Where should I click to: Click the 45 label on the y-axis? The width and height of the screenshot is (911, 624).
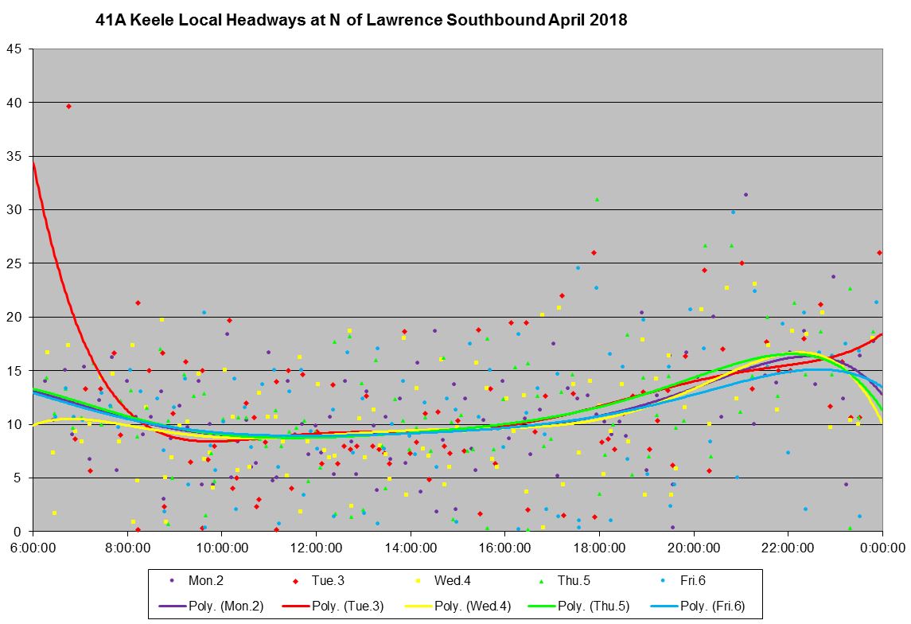(x=16, y=49)
